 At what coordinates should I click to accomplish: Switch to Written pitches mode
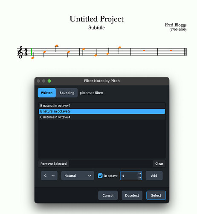(x=47, y=93)
